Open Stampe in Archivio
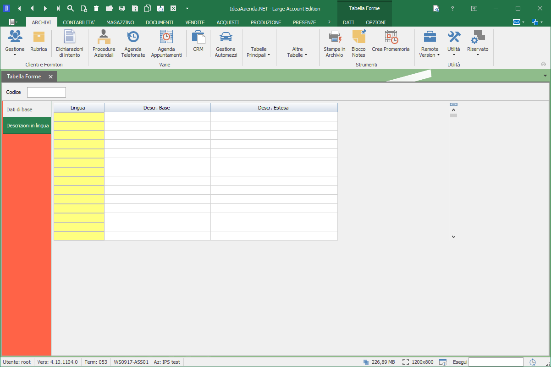Image resolution: width=551 pixels, height=367 pixels. (335, 44)
